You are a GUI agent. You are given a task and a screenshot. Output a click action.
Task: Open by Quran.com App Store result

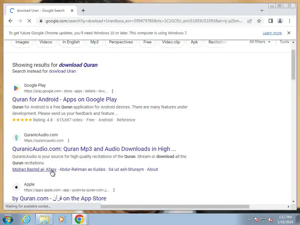point(59,198)
